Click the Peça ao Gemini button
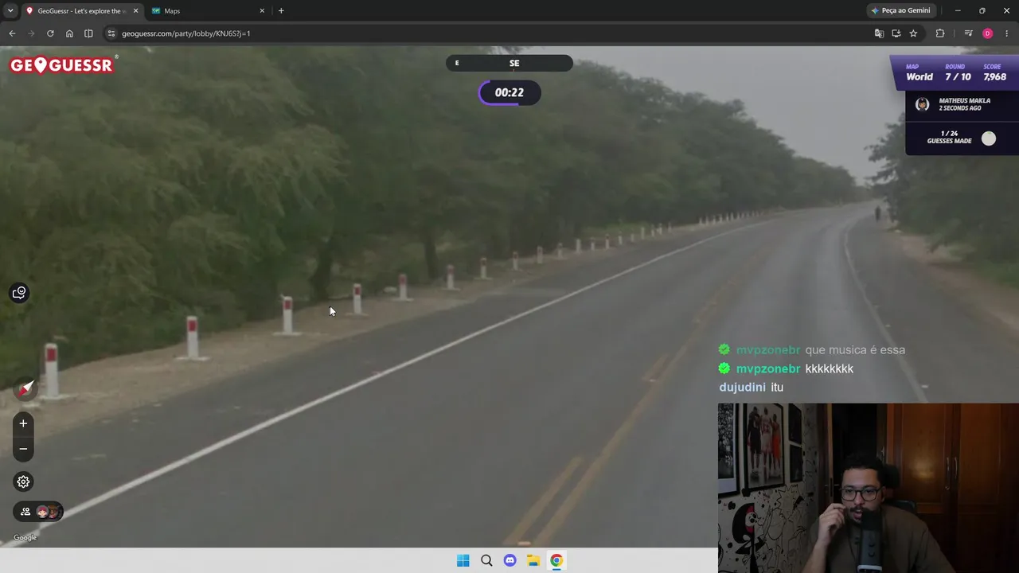This screenshot has width=1019, height=573. pyautogui.click(x=900, y=10)
